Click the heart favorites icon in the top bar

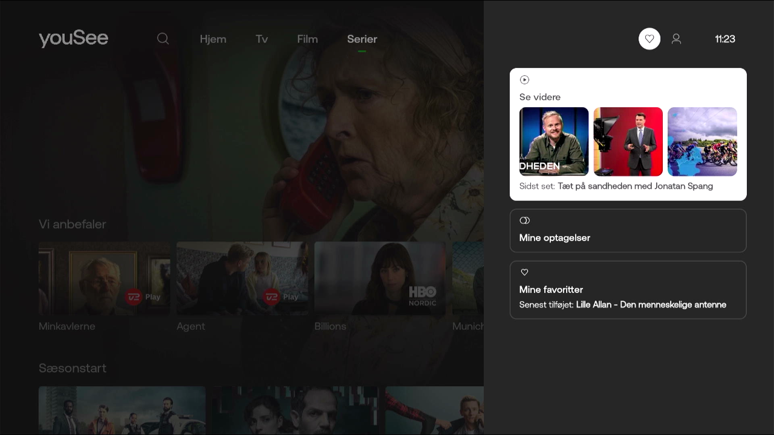click(649, 39)
